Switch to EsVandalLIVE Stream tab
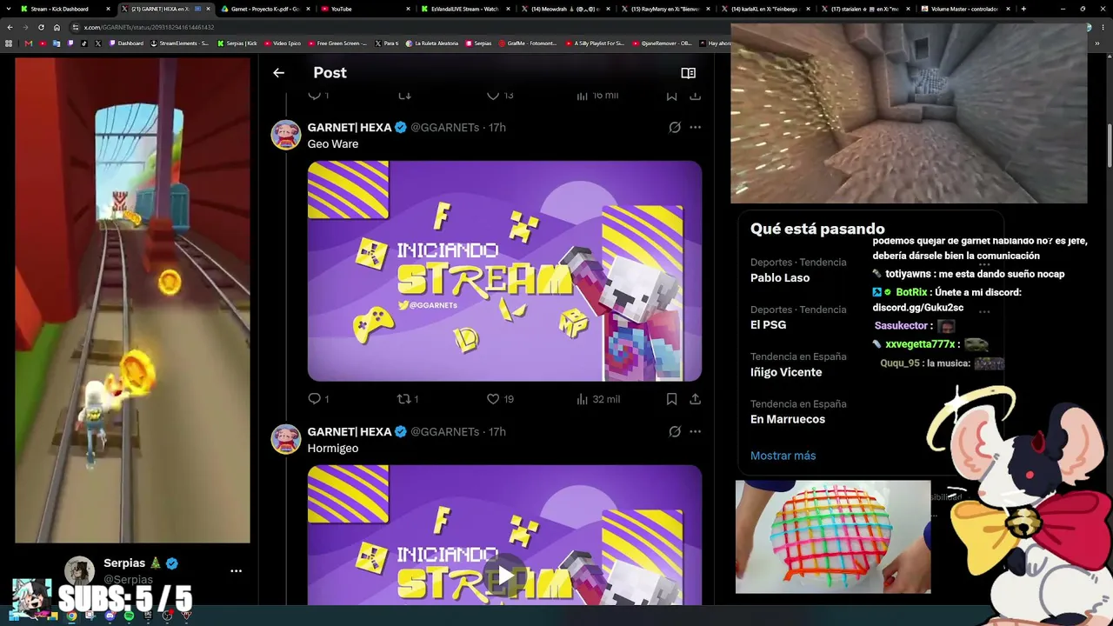This screenshot has height=626, width=1113. (465, 9)
